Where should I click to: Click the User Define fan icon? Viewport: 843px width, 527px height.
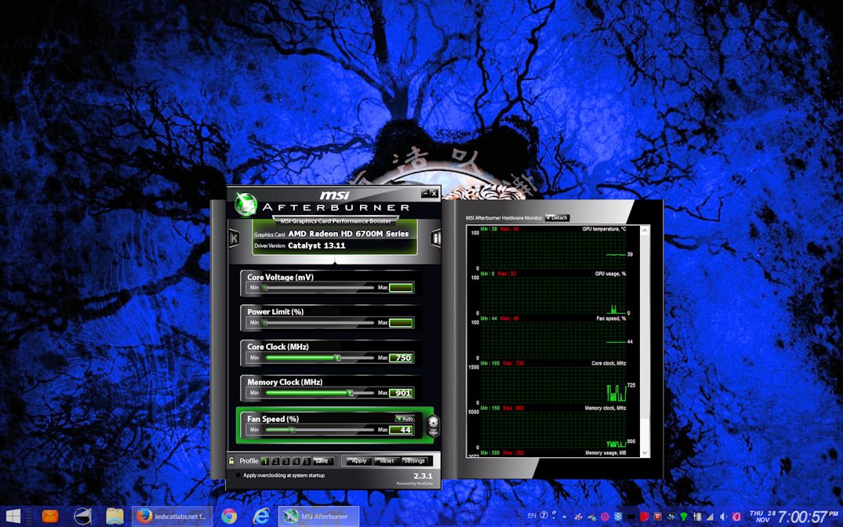pyautogui.click(x=433, y=427)
